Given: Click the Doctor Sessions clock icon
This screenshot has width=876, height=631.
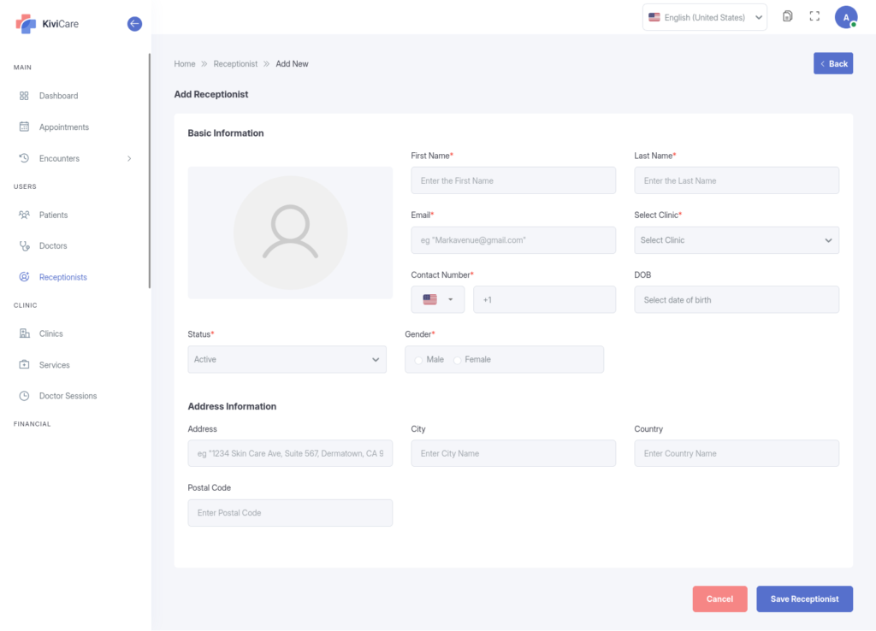Looking at the screenshot, I should point(24,396).
